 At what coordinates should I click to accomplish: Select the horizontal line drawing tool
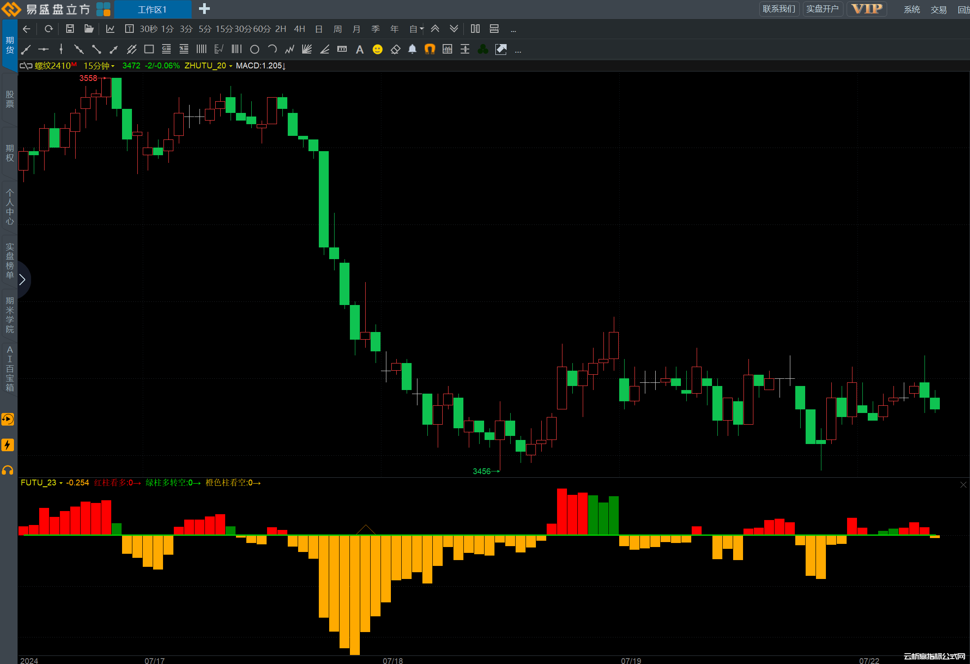[43, 49]
